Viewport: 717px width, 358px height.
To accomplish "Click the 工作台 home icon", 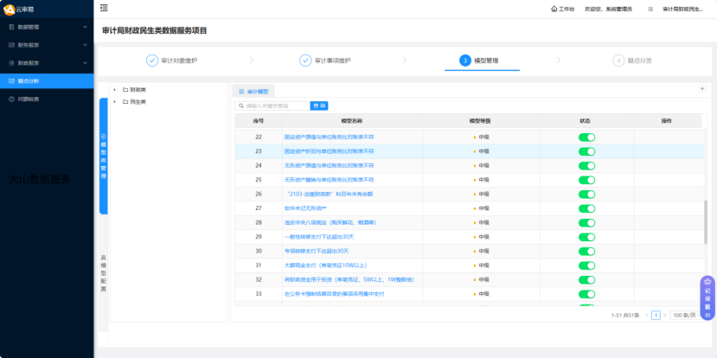I will (554, 9).
